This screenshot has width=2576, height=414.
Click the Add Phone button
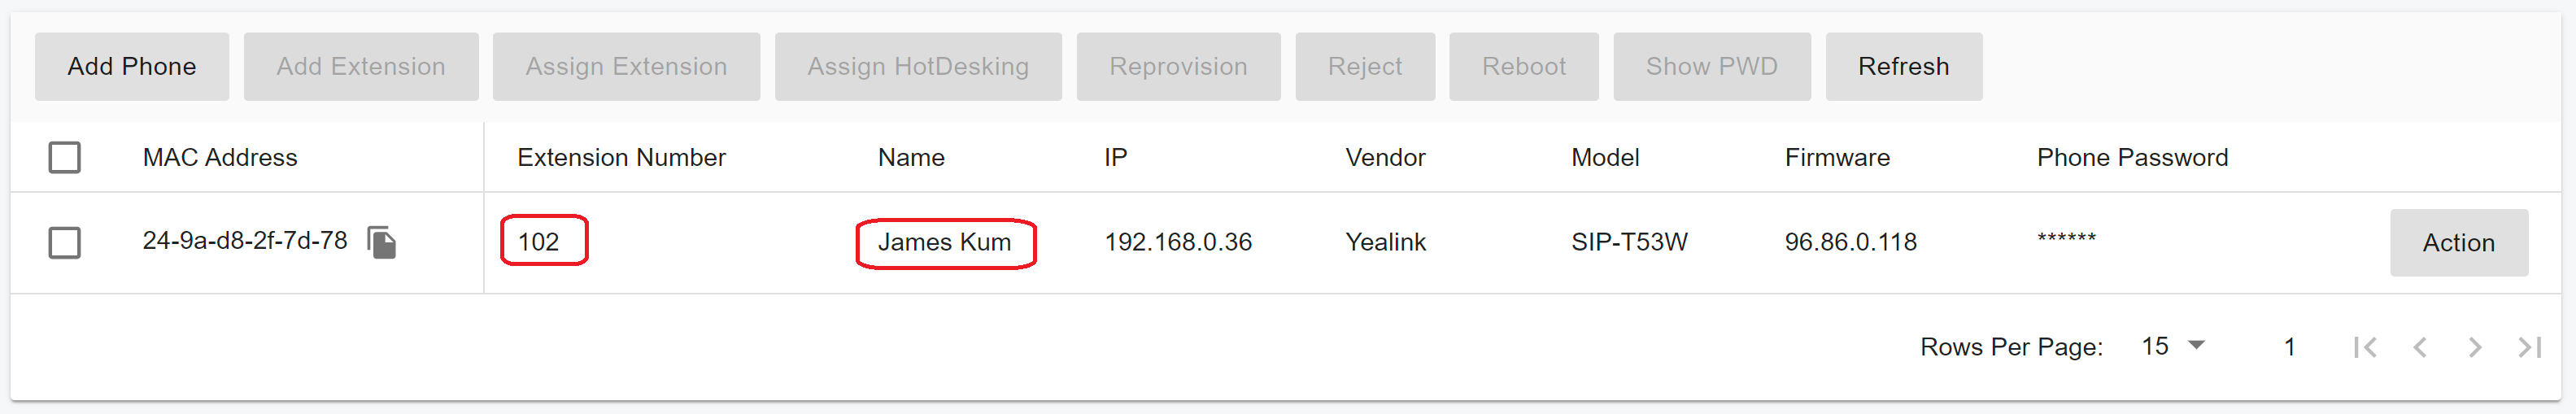[x=132, y=66]
